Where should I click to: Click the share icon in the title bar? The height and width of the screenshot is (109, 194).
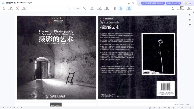pyautogui.click(x=133, y=3)
